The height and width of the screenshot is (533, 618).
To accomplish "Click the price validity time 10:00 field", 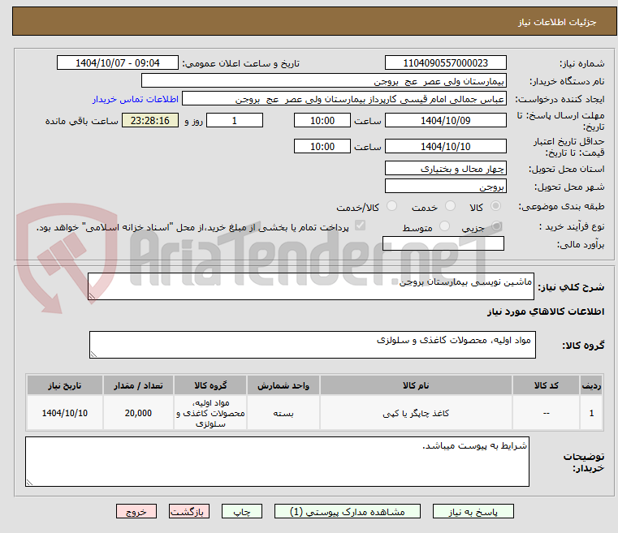I will pos(322,146).
